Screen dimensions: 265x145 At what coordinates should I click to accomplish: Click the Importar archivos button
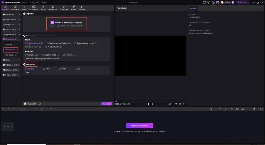click(139, 125)
